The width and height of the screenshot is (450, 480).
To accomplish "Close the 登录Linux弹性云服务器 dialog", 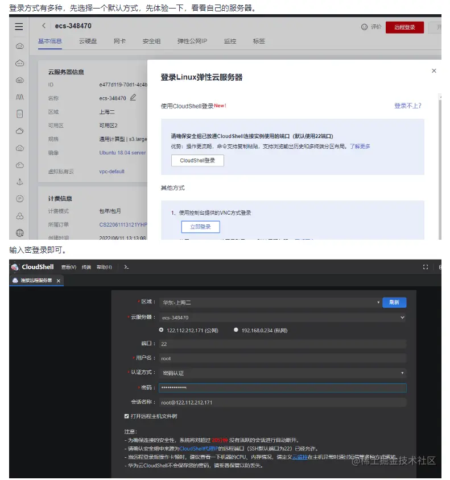I will coord(434,70).
